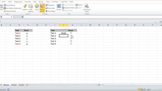Check the Task 2 checkbox in column K
Viewport: 162px width, 91px height.
tap(71, 36)
